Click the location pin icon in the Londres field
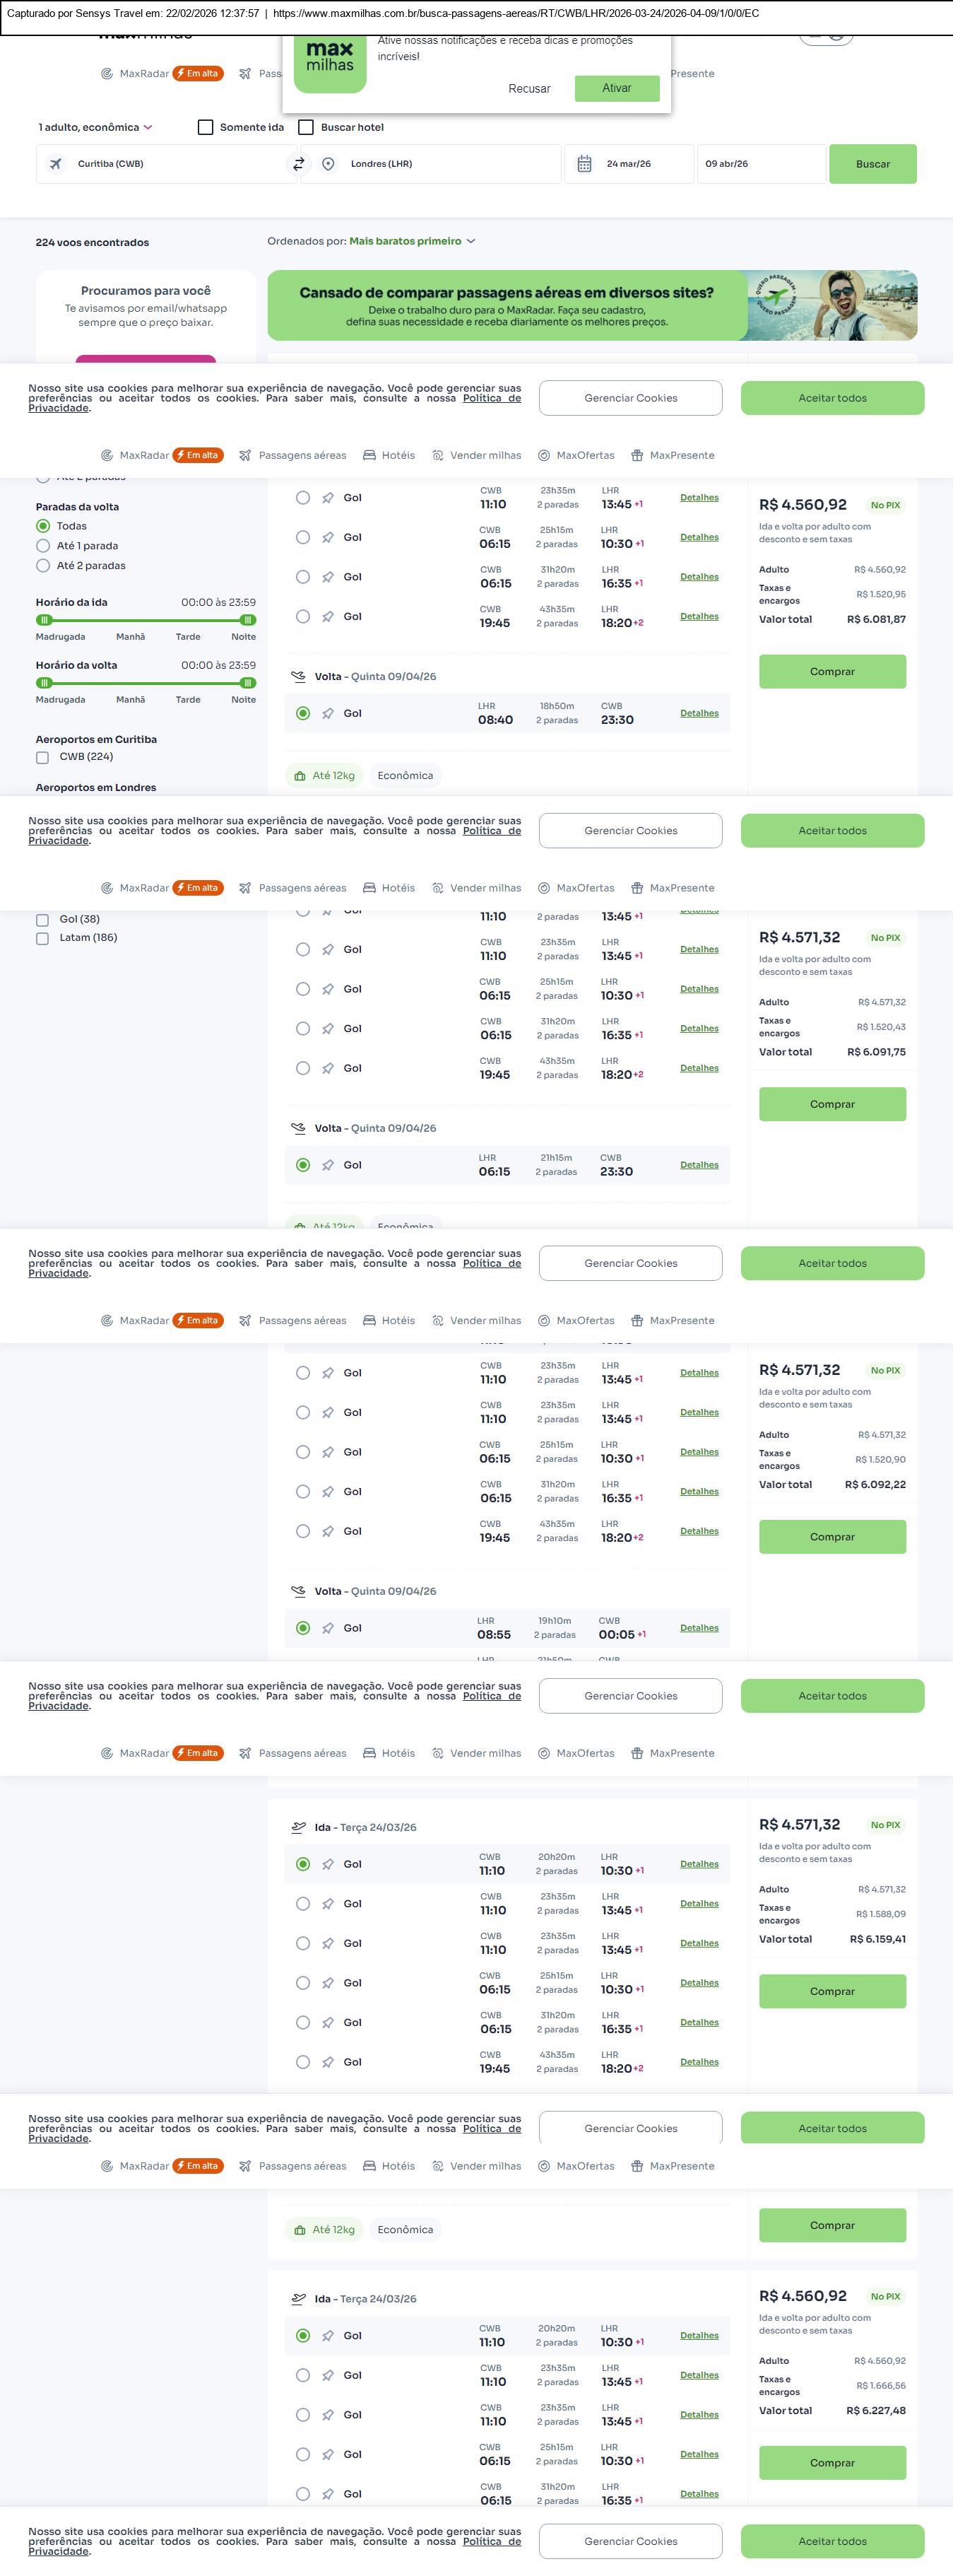Viewport: 953px width, 2576px height. pos(328,164)
